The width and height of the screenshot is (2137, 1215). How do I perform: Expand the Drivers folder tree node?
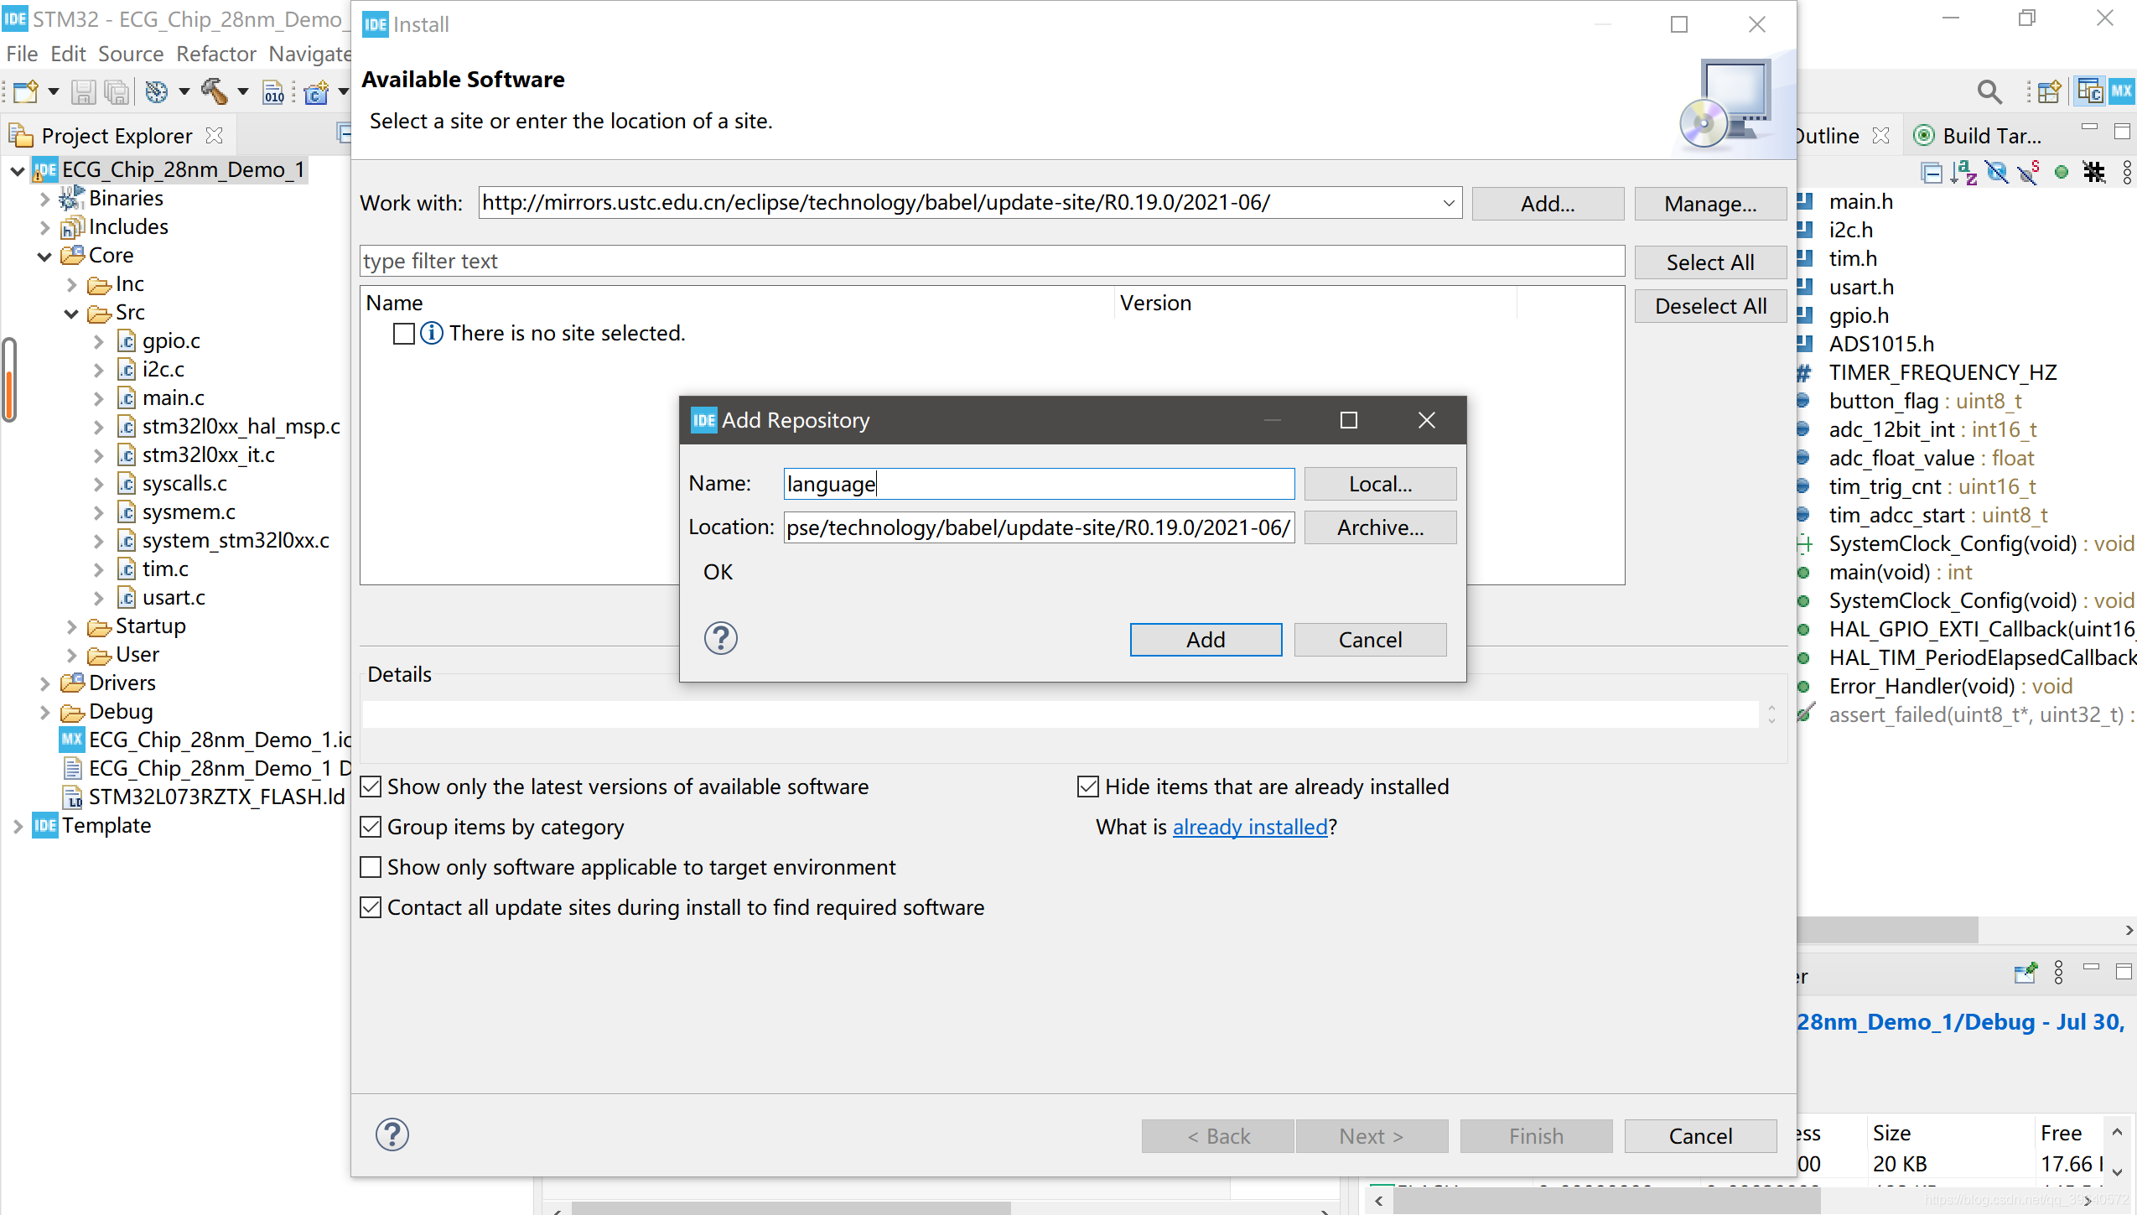click(45, 683)
